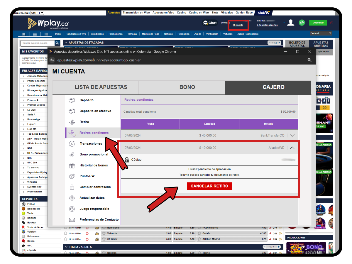This screenshot has height=264, width=352.
Task: Open the Historial de bonos gift icon
Action: pyautogui.click(x=72, y=165)
